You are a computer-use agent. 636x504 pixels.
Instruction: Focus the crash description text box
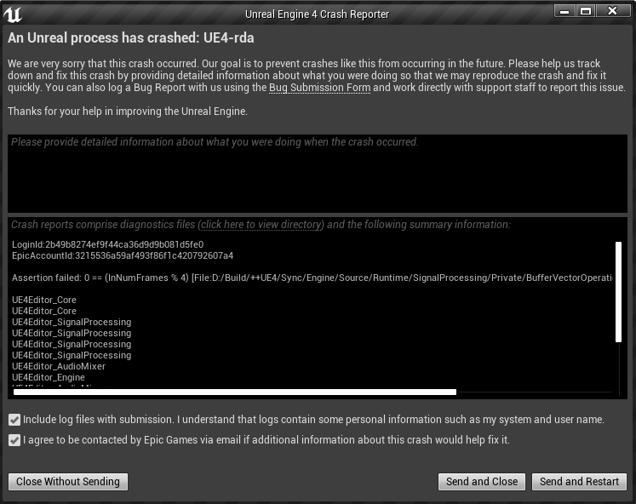coord(317,173)
